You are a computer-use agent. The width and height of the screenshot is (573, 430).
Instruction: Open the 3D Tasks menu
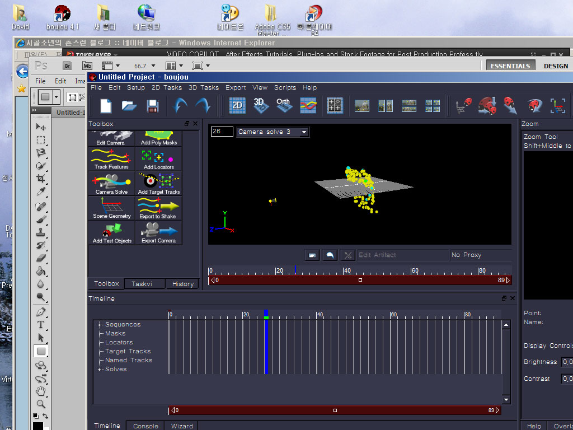[204, 88]
